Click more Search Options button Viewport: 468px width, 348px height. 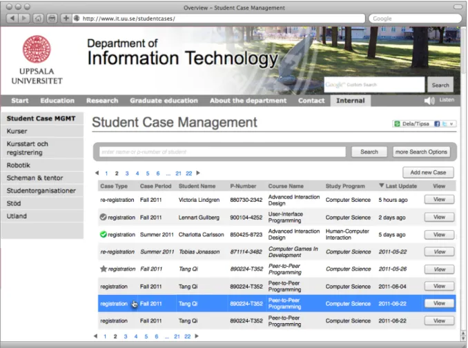(421, 152)
